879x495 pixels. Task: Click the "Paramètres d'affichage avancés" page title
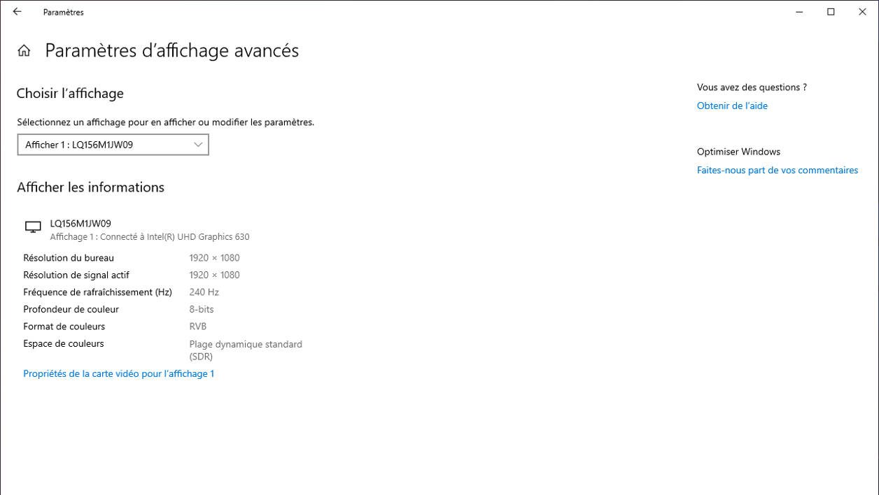pos(171,50)
